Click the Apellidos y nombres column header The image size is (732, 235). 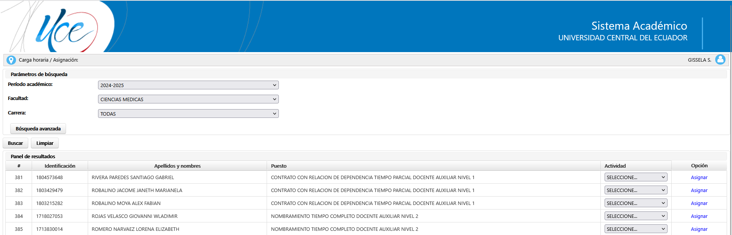(x=177, y=166)
